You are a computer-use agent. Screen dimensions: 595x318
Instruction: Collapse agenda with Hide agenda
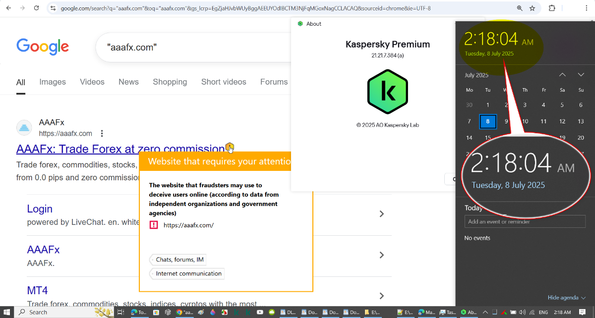(567, 298)
